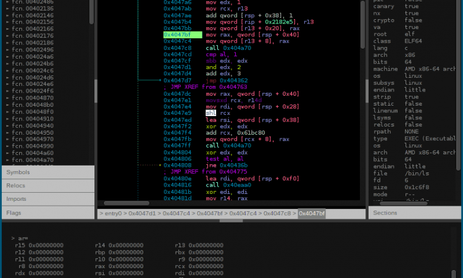Screen dimensions: 463x278
Task: Select the r13 register value
Action: point(206,245)
